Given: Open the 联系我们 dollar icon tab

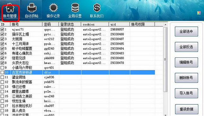Looking at the screenshot, I should (97, 11).
